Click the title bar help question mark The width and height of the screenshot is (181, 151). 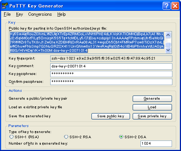tap(166, 6)
